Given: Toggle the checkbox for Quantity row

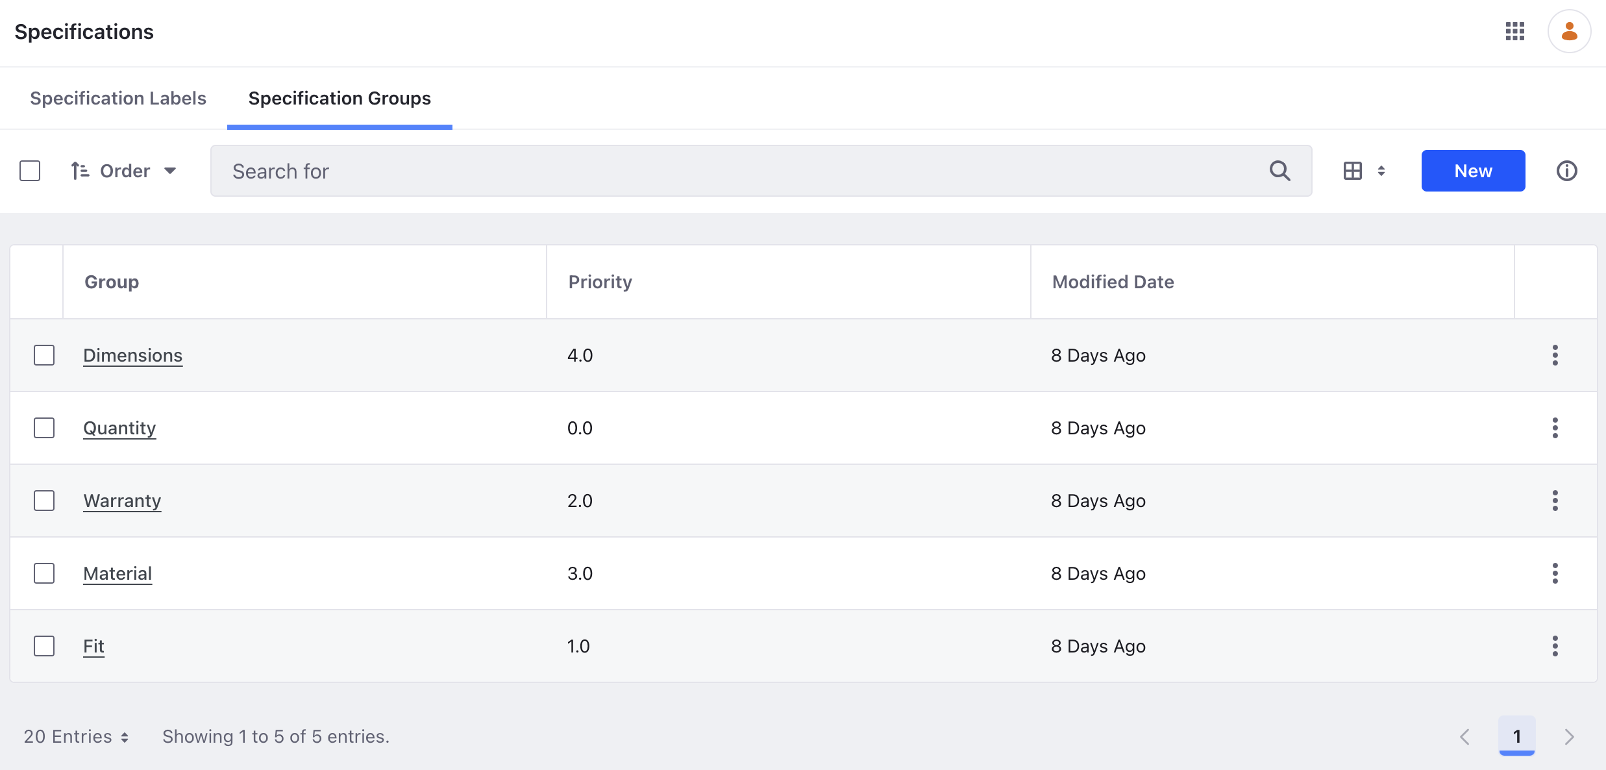Looking at the screenshot, I should (x=44, y=427).
